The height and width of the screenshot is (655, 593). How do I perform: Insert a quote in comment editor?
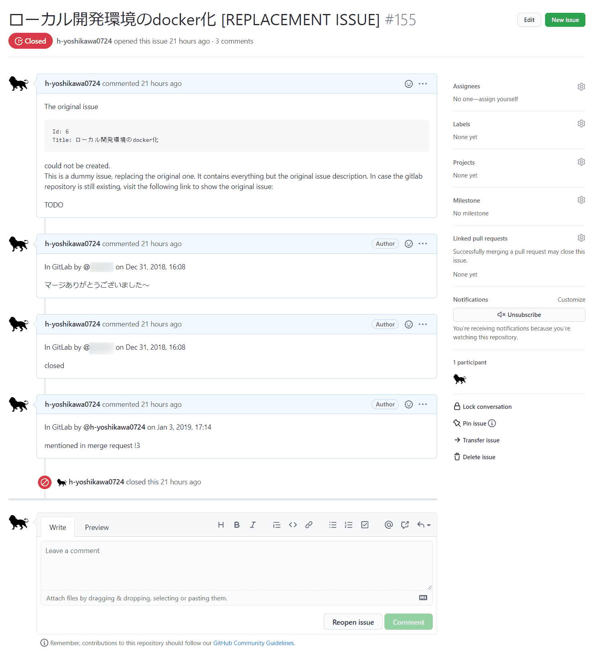point(277,525)
